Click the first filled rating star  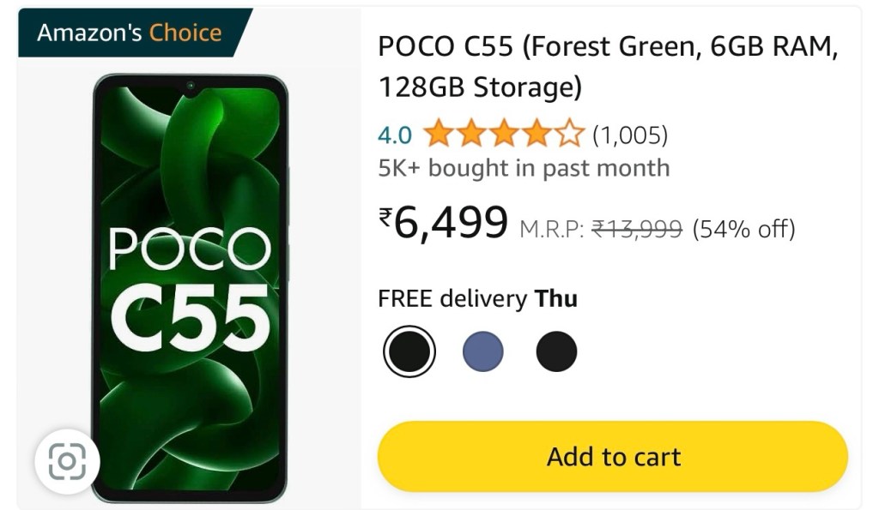(438, 135)
